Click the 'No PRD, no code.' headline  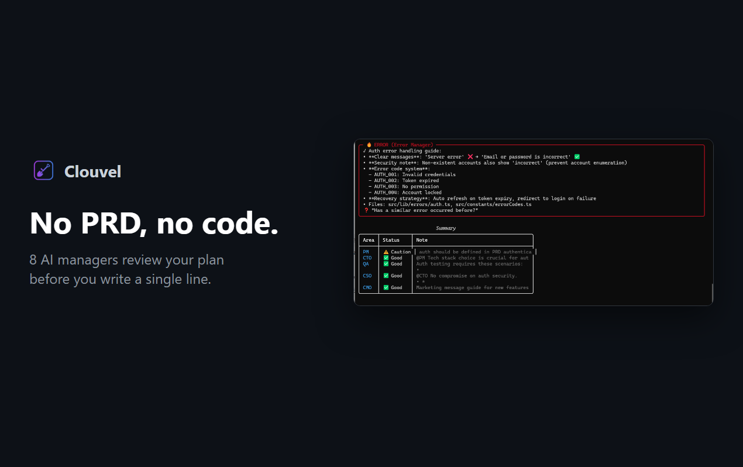coord(154,222)
